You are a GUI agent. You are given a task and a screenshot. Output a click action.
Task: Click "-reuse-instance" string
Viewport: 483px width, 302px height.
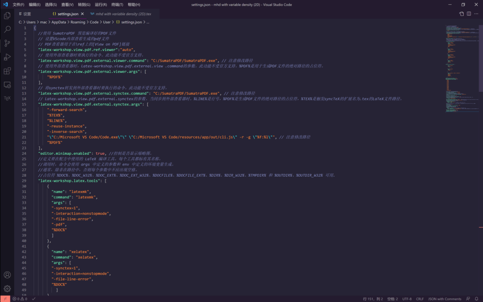[x=66, y=126]
